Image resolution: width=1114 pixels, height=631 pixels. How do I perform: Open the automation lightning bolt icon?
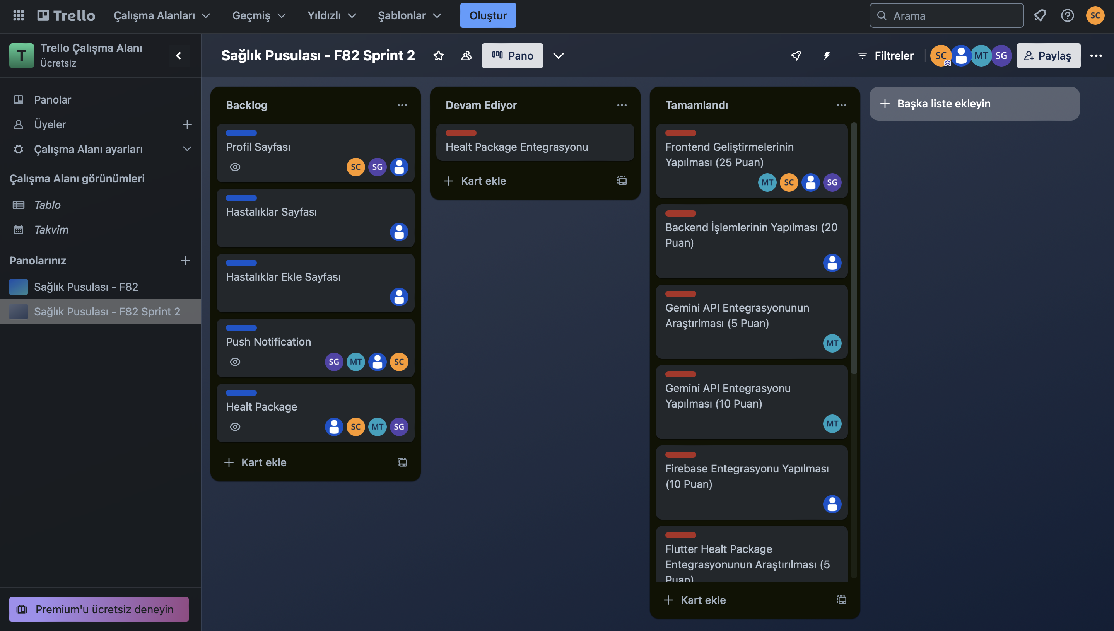827,55
